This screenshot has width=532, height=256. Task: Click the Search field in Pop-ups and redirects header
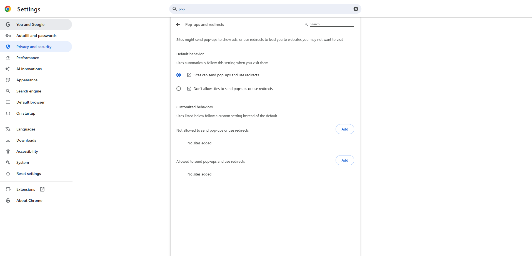(332, 24)
